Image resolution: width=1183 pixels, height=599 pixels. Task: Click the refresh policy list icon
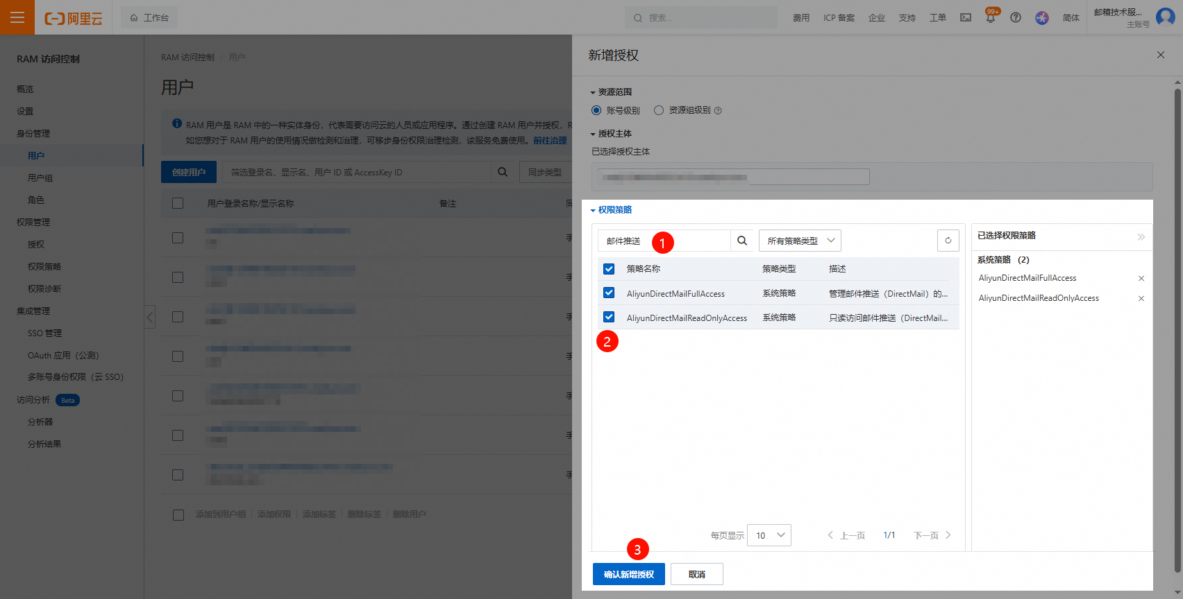948,241
